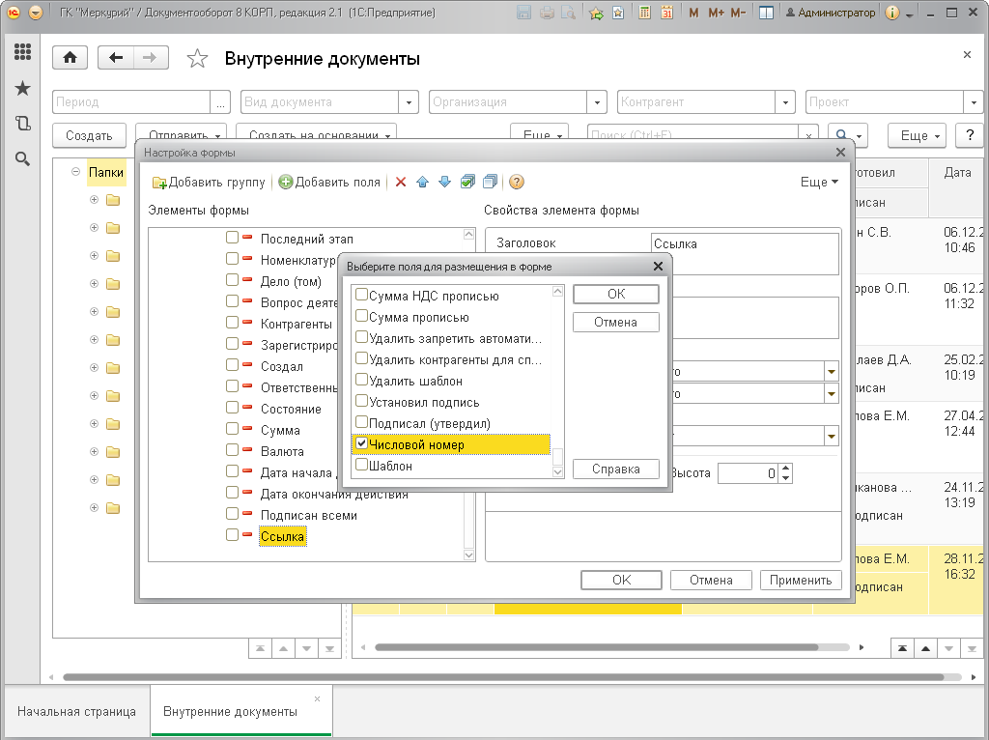Click Добавить поля in the form settings

point(329,183)
